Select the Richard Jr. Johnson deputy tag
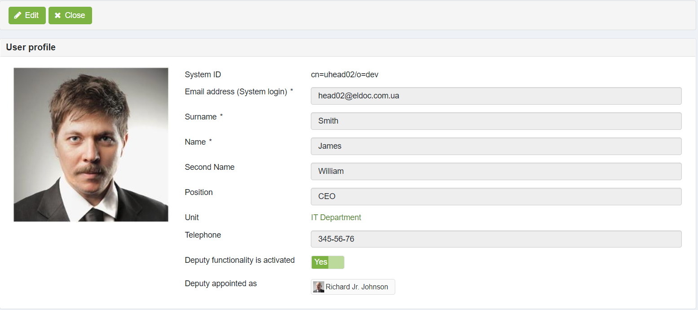The image size is (698, 310). [x=353, y=287]
